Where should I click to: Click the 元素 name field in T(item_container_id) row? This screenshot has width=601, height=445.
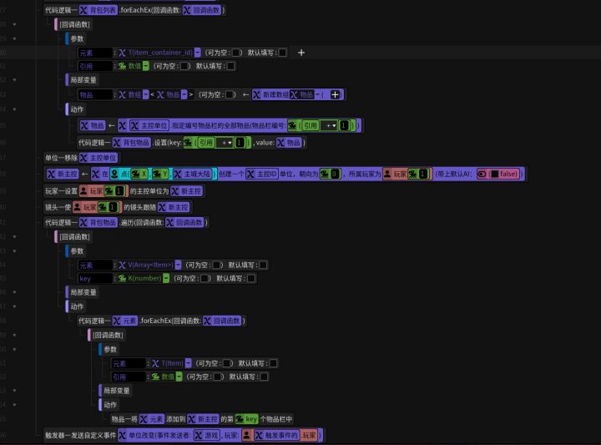coord(95,53)
